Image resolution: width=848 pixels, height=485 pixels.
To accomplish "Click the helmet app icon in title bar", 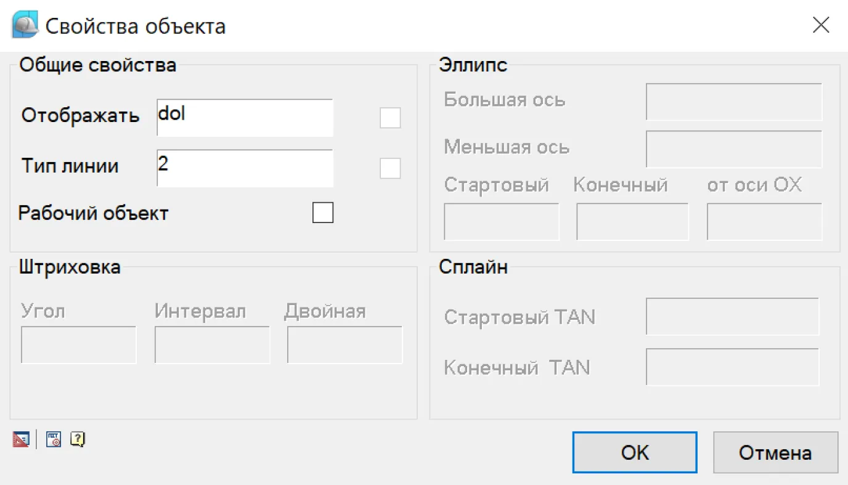I will point(25,25).
